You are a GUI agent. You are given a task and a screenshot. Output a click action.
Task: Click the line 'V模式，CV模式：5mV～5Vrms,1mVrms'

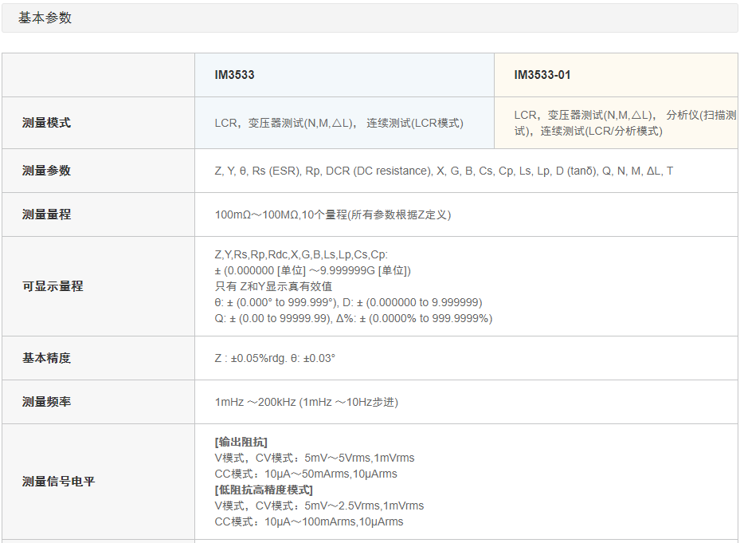pos(315,458)
